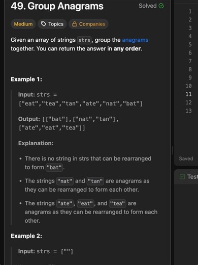Click the Example 1 Output: label
The height and width of the screenshot is (265, 198).
point(29,119)
